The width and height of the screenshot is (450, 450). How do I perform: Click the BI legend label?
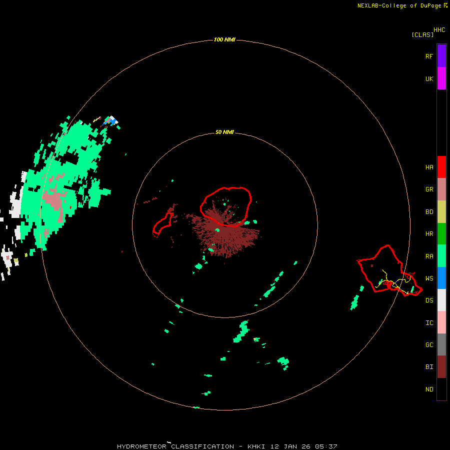tap(429, 367)
